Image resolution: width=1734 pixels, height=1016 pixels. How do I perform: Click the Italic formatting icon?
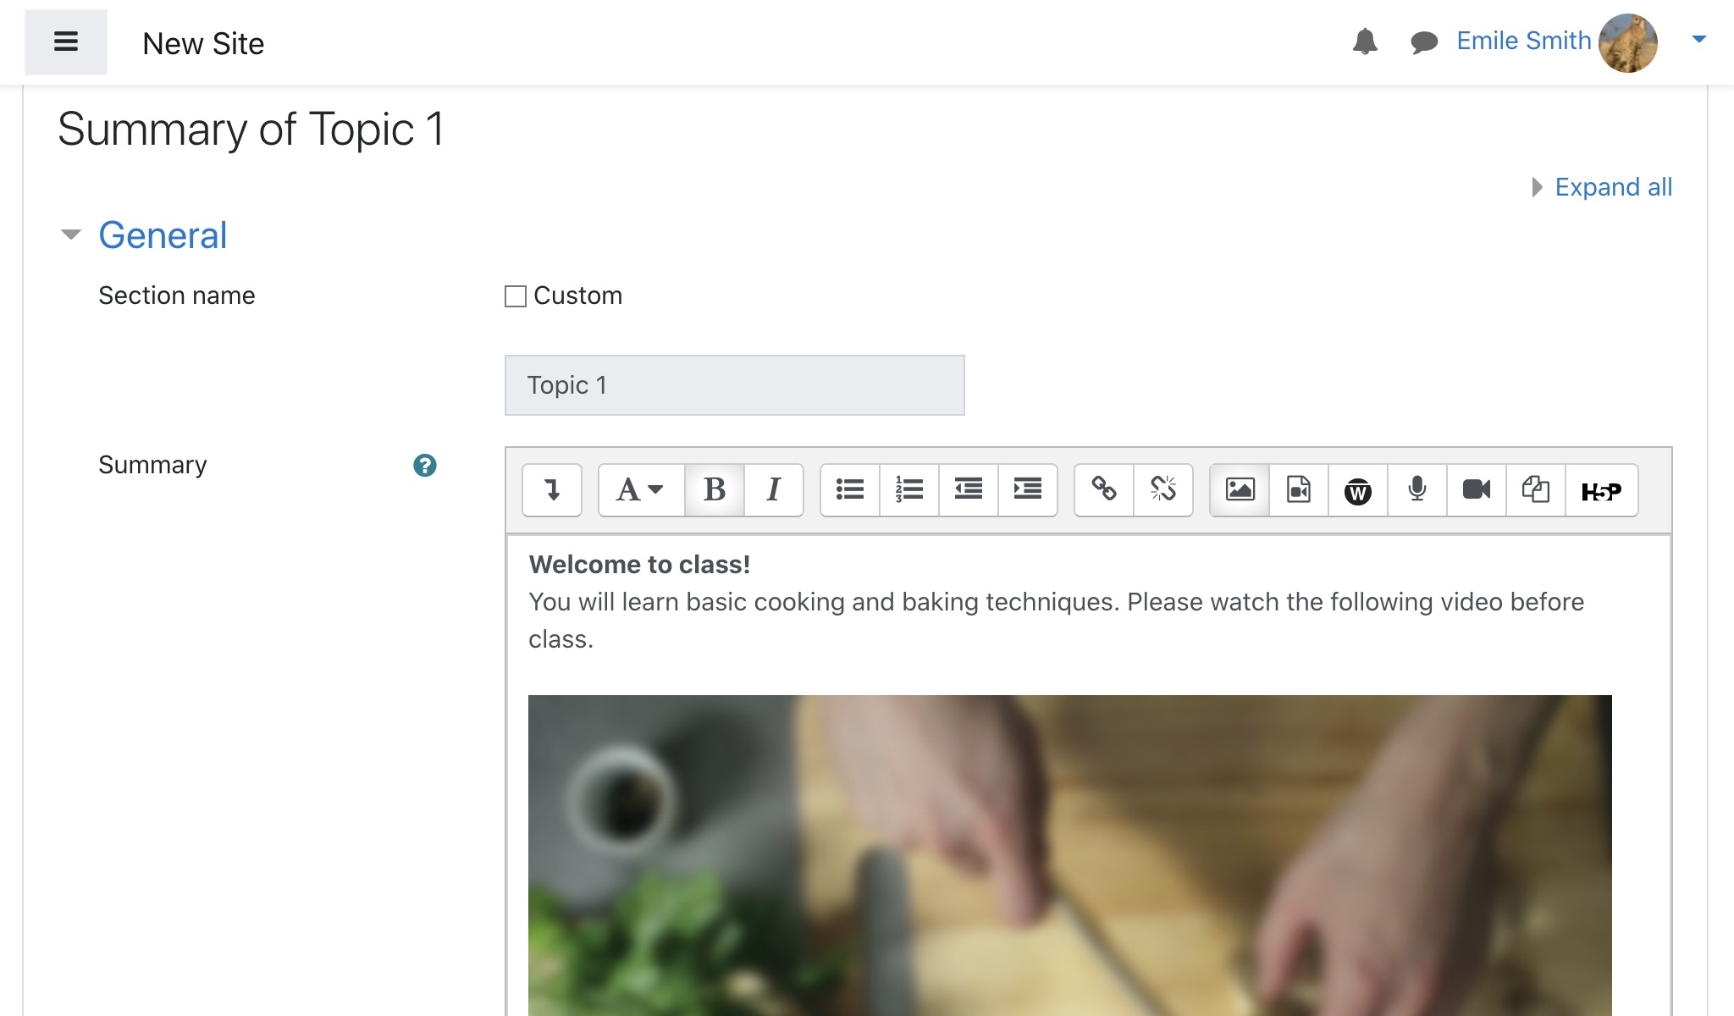tap(774, 490)
